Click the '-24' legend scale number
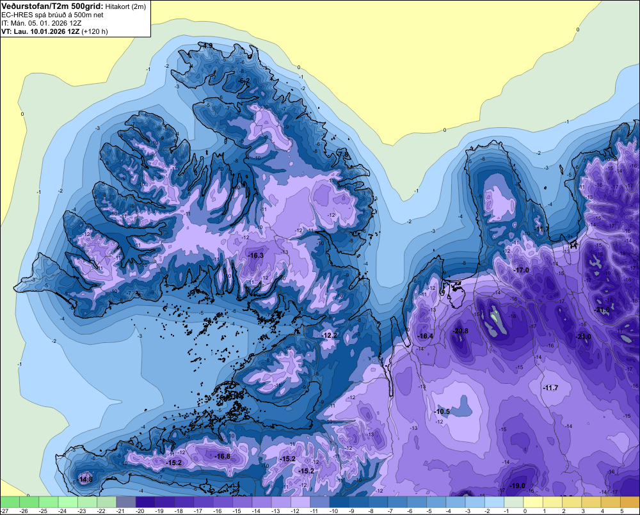 (x=63, y=511)
